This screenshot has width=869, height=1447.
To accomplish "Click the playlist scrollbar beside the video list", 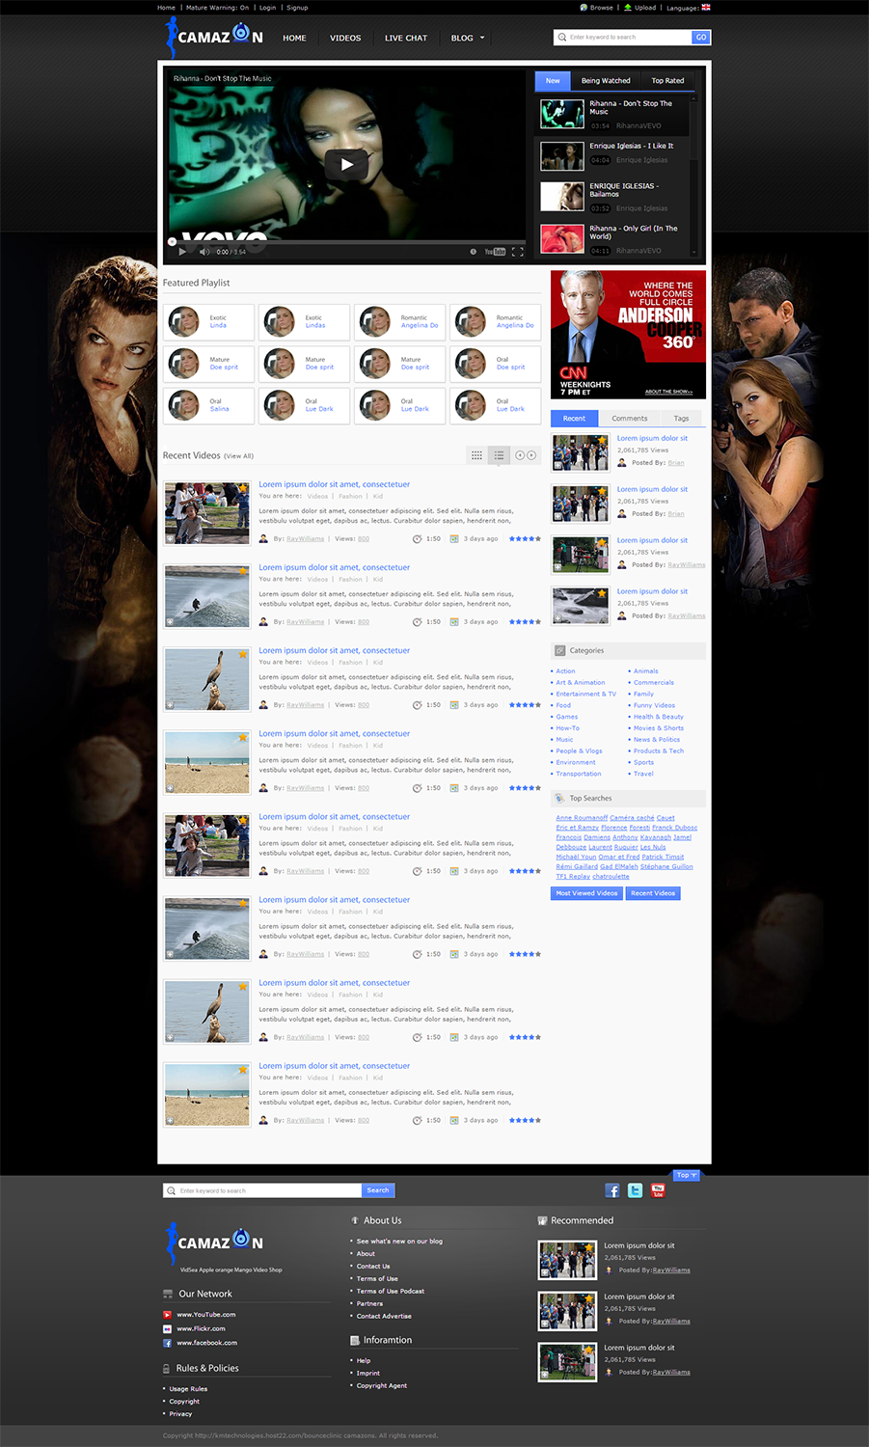I will click(x=693, y=174).
